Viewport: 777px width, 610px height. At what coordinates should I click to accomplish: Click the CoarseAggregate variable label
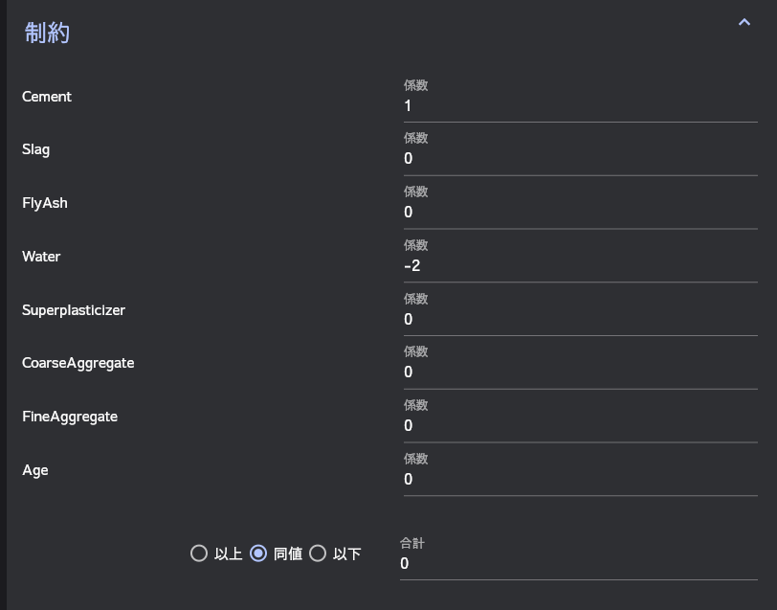[78, 363]
